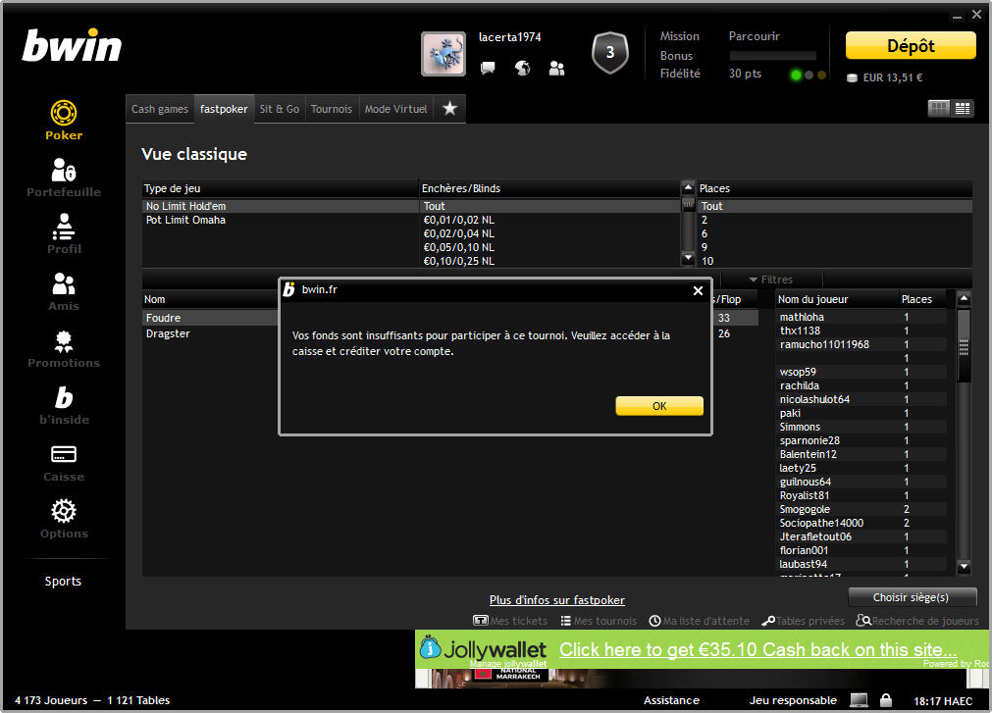Open the favorites star tab

tap(449, 109)
